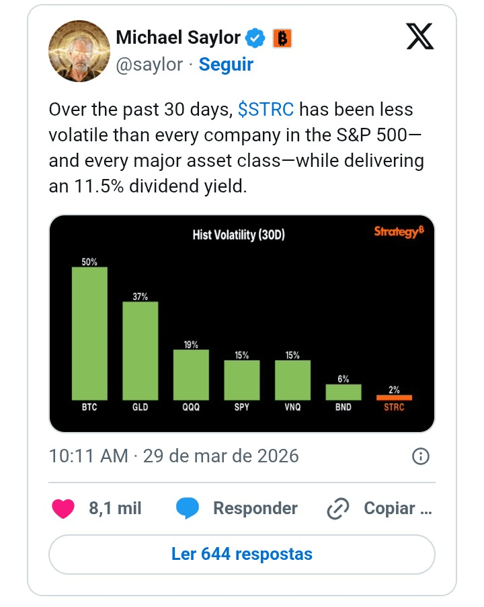The image size is (484, 607).
Task: Click the copy link chain icon
Action: [x=338, y=508]
